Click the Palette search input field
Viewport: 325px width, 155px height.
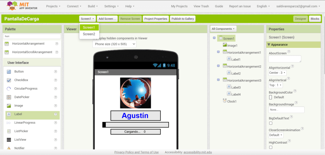[32, 36]
